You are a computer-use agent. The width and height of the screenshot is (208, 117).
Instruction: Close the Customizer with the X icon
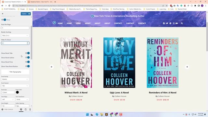[x=3, y=14]
